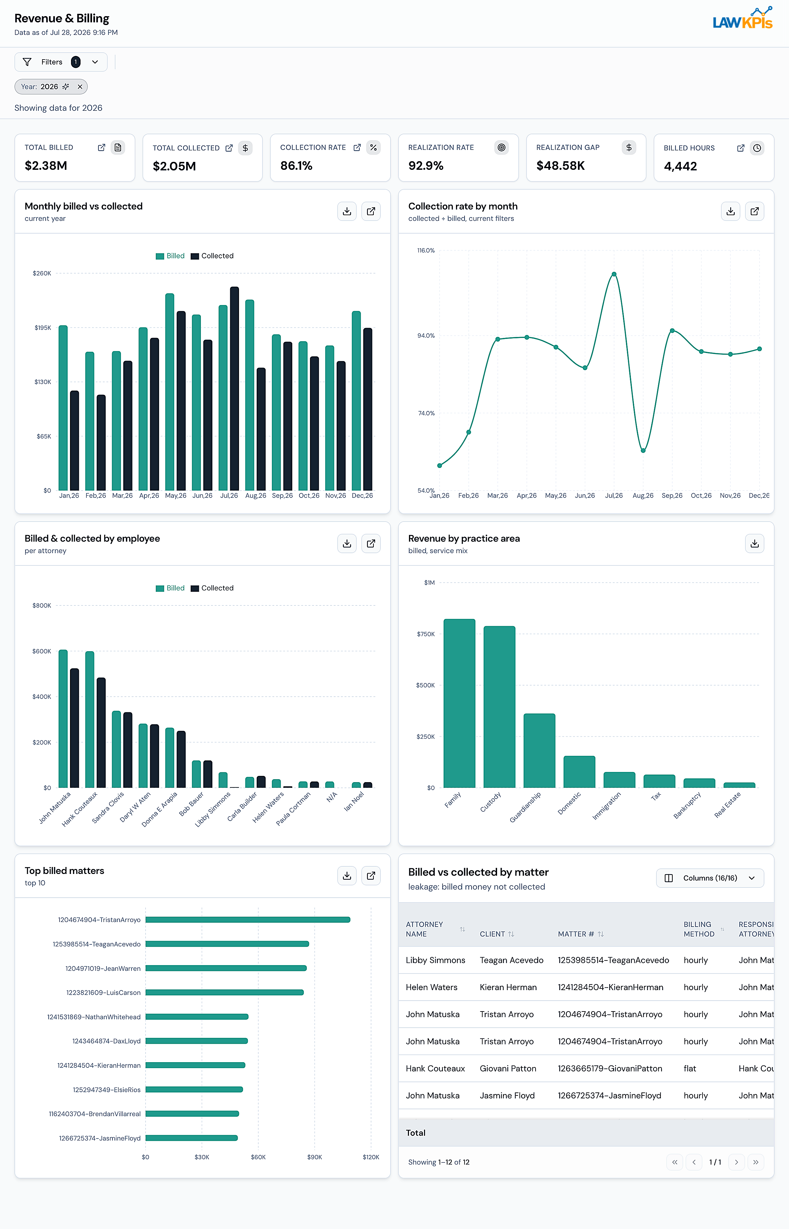Open Total Billed card external link icon
Image resolution: width=789 pixels, height=1229 pixels.
pos(102,148)
